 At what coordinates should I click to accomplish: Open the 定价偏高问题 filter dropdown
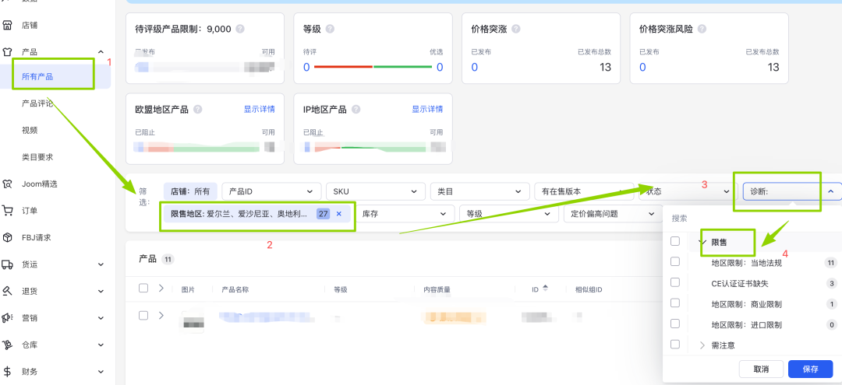pos(612,214)
